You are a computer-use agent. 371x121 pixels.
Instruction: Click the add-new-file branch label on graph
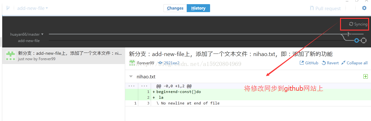click(x=29, y=40)
